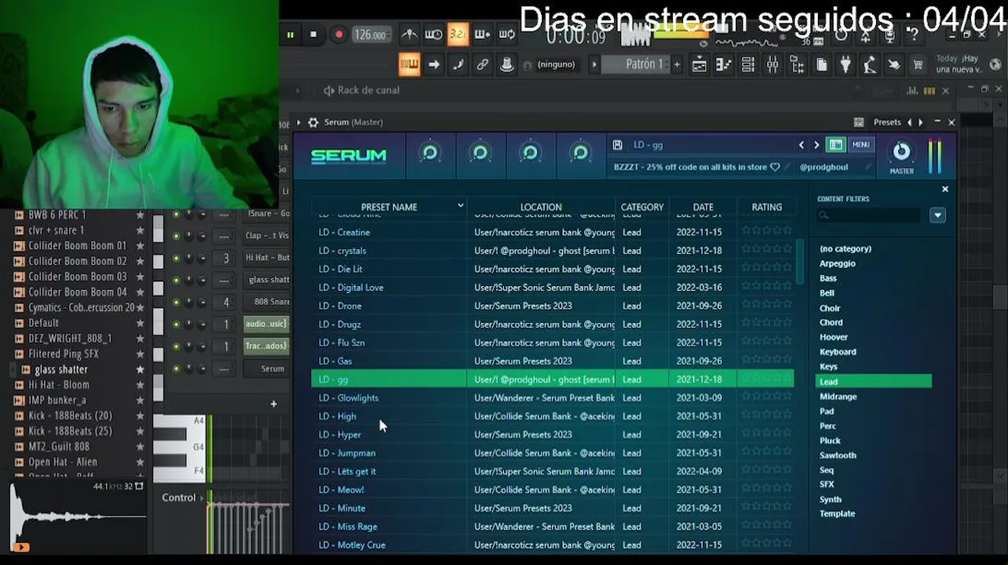Viewport: 1008px width, 565px height.
Task: Pause playback with the green pause button
Action: coord(290,35)
